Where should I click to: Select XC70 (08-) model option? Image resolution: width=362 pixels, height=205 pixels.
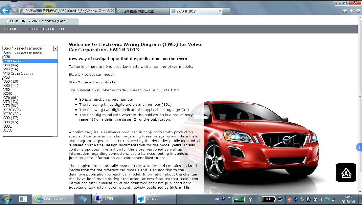click(x=30, y=114)
